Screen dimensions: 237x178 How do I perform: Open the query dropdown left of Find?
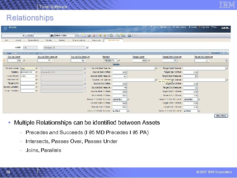(x=23, y=35)
